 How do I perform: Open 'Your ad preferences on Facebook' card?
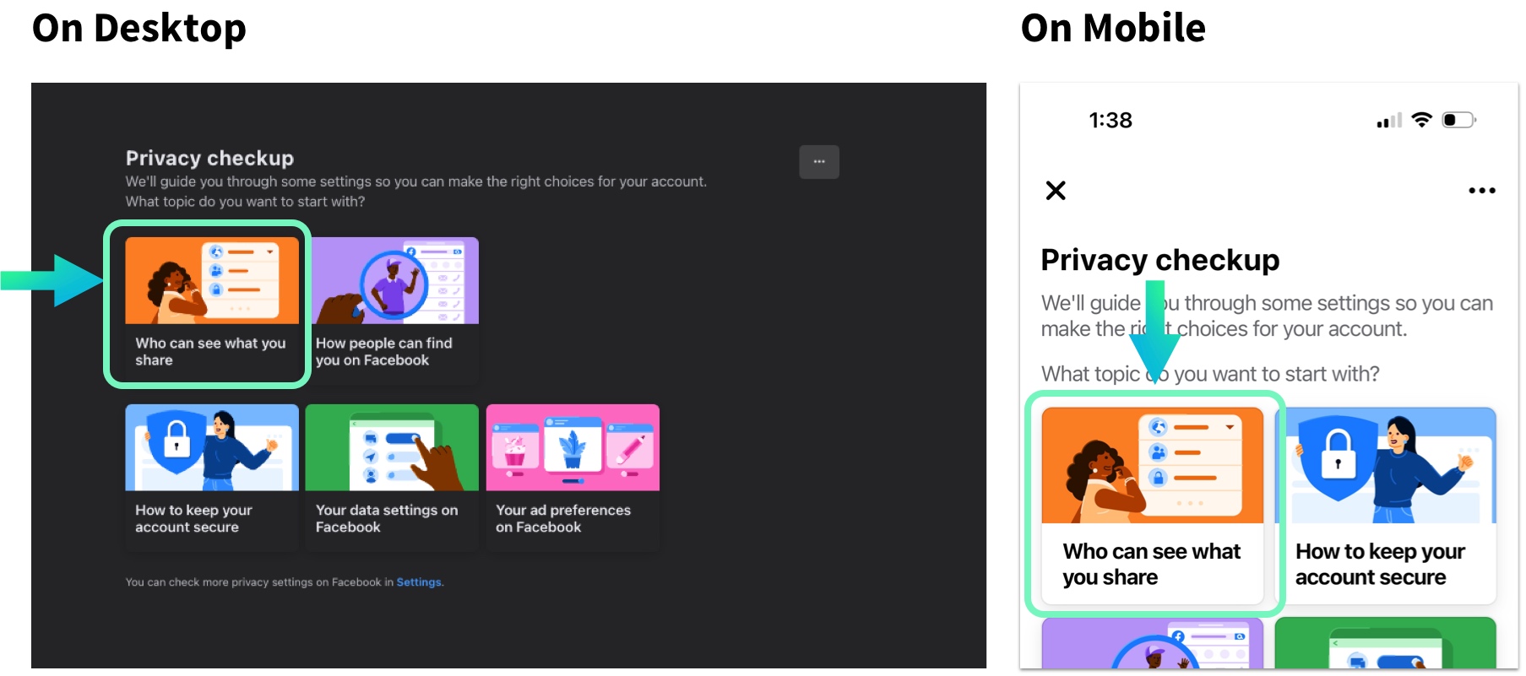(x=573, y=475)
